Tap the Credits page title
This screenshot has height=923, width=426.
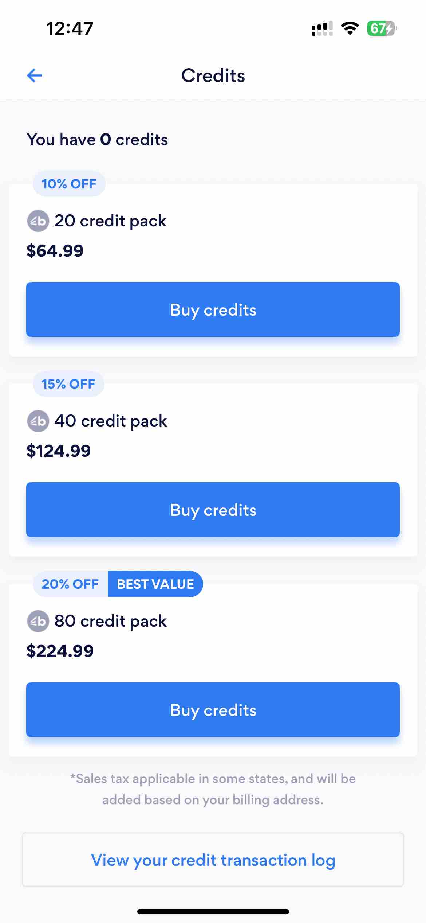(x=213, y=75)
